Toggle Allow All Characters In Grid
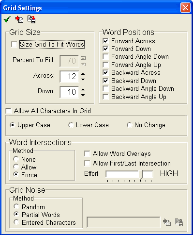The height and width of the screenshot is (235, 193). click(8, 111)
